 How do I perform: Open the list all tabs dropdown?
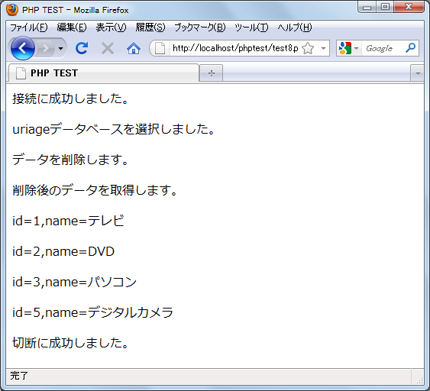point(418,73)
